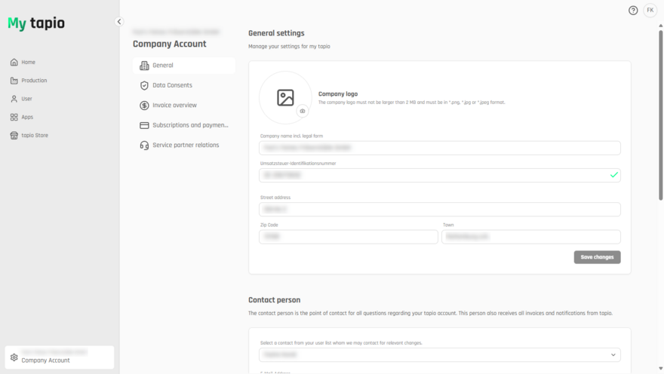Click the page vertical scrollbar thumb
Image resolution: width=664 pixels, height=374 pixels.
(x=661, y=115)
